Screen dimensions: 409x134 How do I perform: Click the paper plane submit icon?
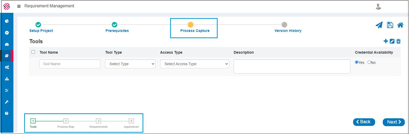[379, 25]
